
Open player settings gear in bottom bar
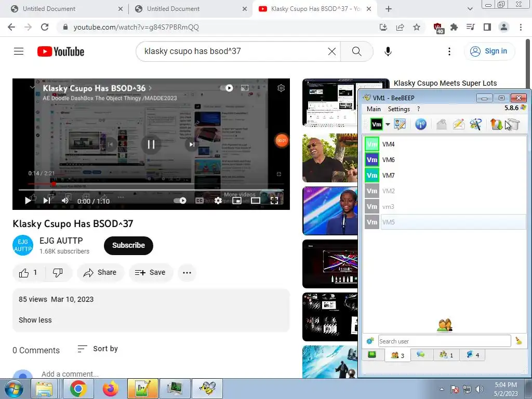click(x=218, y=201)
